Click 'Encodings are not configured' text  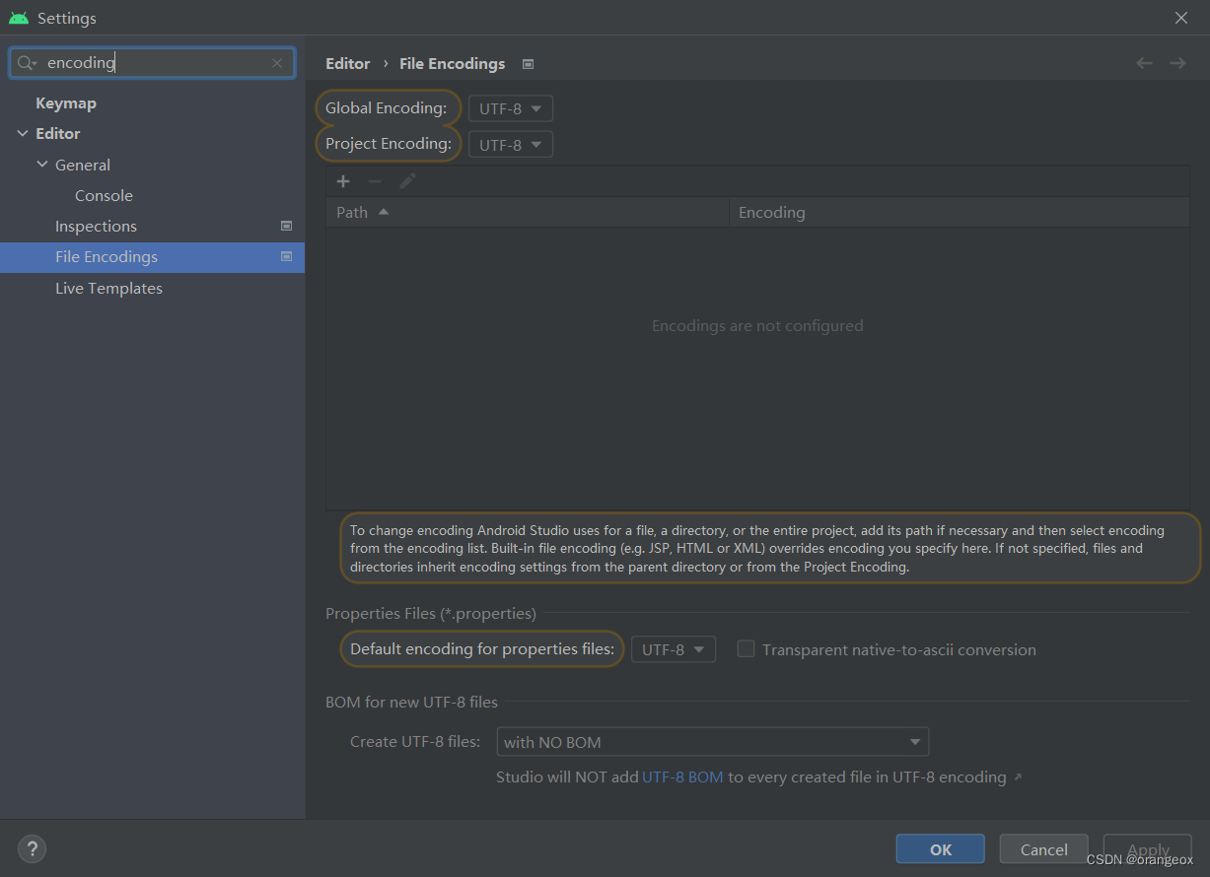[757, 325]
